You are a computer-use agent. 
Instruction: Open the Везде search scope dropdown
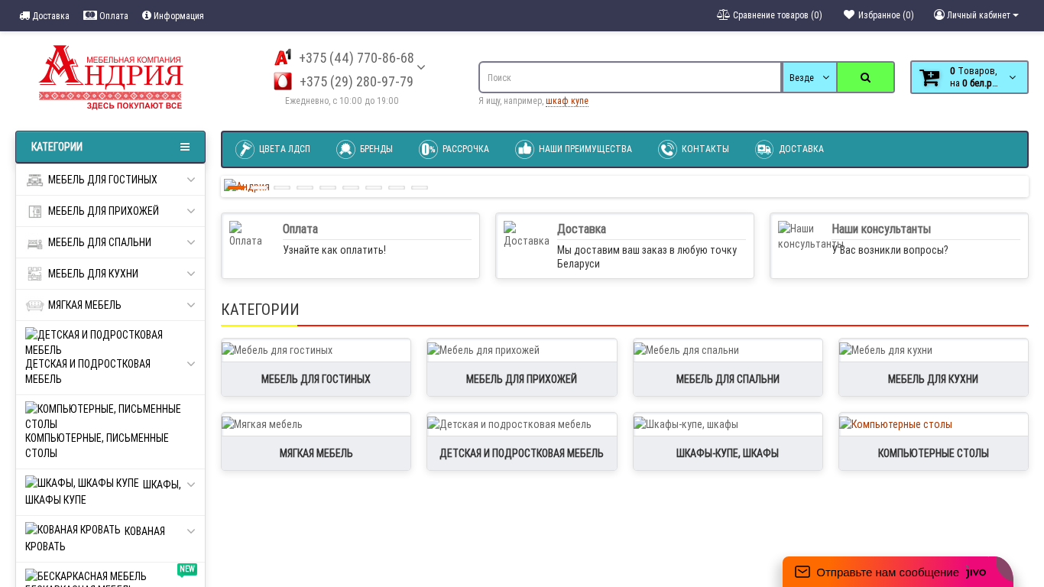pyautogui.click(x=809, y=77)
